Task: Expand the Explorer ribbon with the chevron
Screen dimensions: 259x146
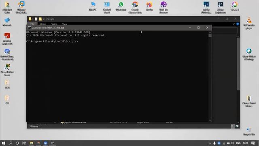Action: [x=234, y=24]
